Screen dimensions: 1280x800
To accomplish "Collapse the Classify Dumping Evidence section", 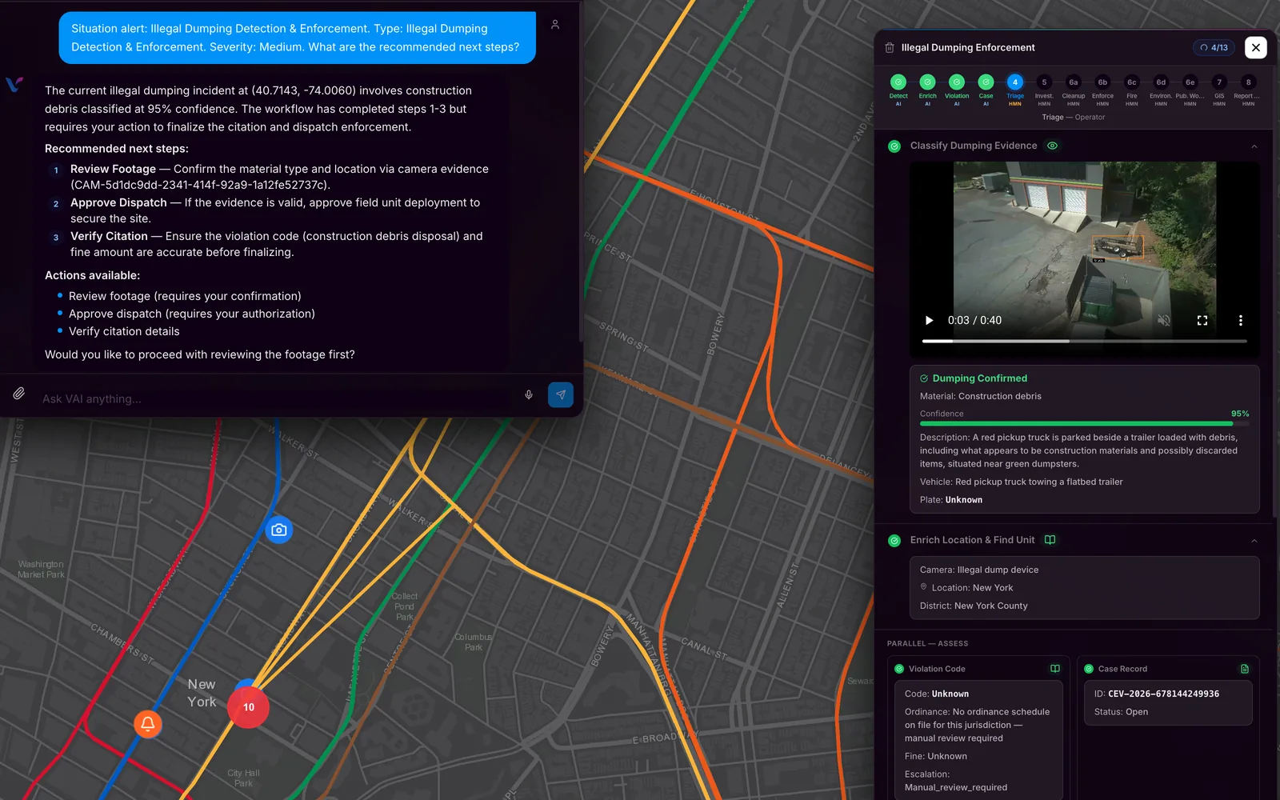I will (1254, 146).
